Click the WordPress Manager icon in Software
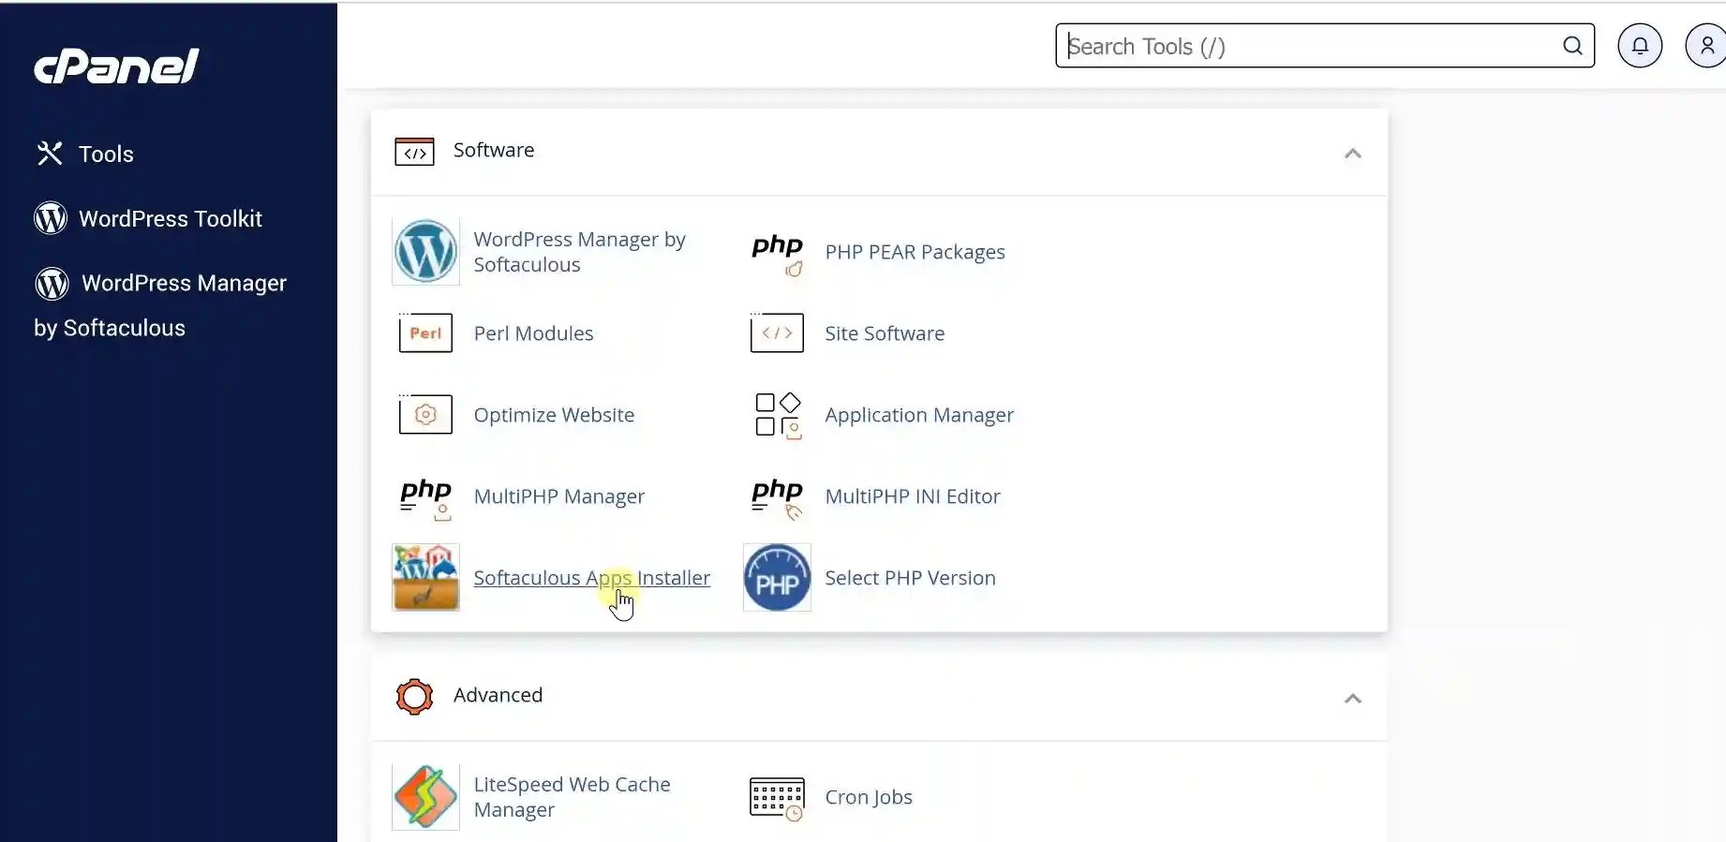The image size is (1726, 842). tap(425, 251)
